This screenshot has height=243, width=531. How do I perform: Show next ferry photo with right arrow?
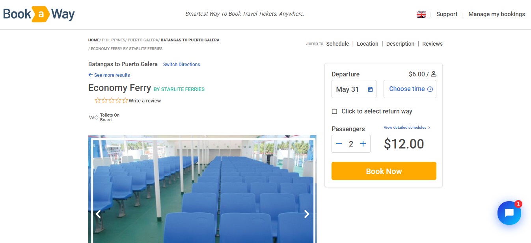click(306, 214)
